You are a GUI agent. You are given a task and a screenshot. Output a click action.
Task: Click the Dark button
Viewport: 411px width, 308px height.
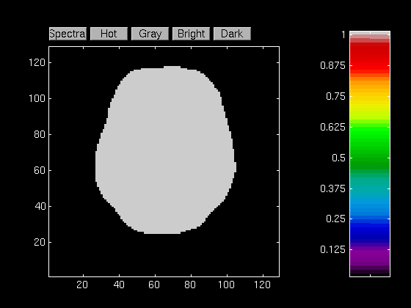232,34
